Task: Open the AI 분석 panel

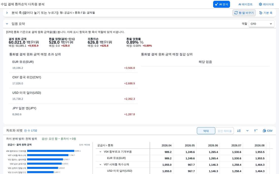Action: (221, 4)
